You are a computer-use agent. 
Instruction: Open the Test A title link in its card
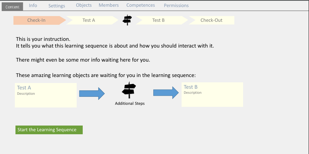(24, 88)
